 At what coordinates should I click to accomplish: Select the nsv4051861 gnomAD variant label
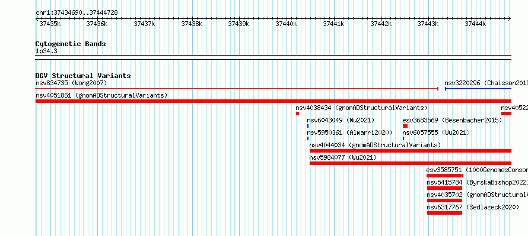point(101,95)
